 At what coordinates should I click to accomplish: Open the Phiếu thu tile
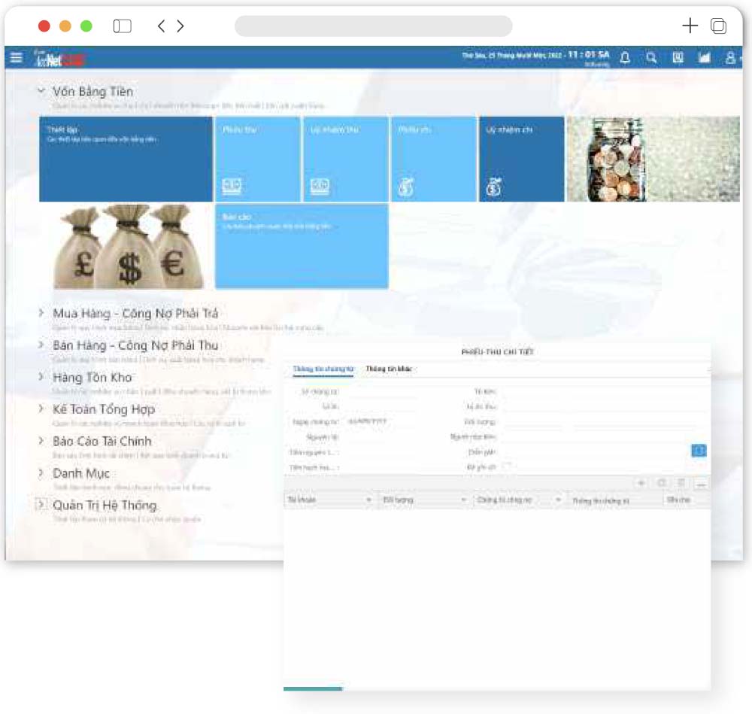pyautogui.click(x=257, y=159)
